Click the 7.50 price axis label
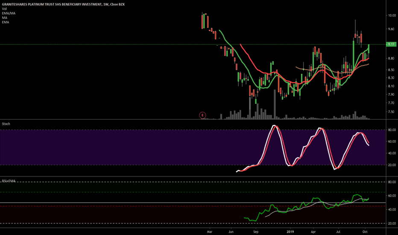 click(x=392, y=112)
